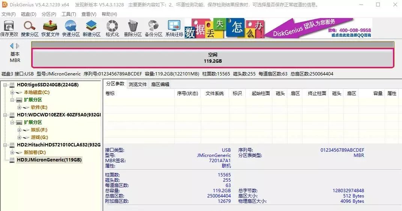
Task: Expand the 游戏(G:) tree node
Action: (19, 137)
